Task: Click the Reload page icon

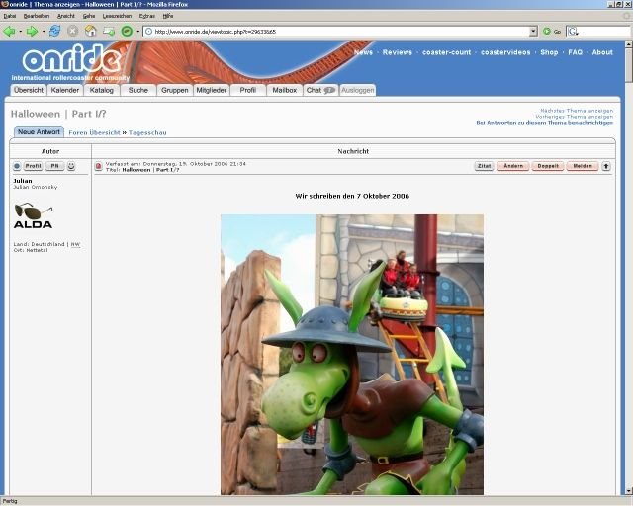Action: tap(55, 32)
